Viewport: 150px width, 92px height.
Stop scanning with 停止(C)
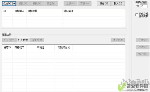tap(142, 54)
